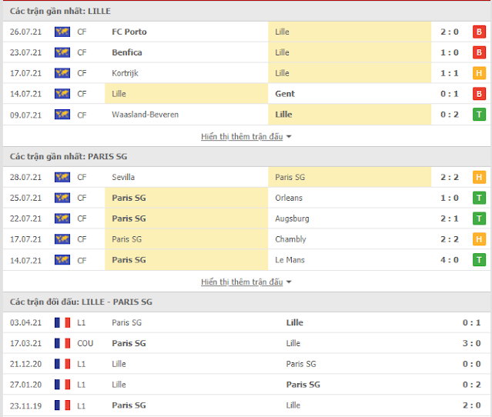Open the 17.03.21 COU Paris SG match

(x=246, y=343)
